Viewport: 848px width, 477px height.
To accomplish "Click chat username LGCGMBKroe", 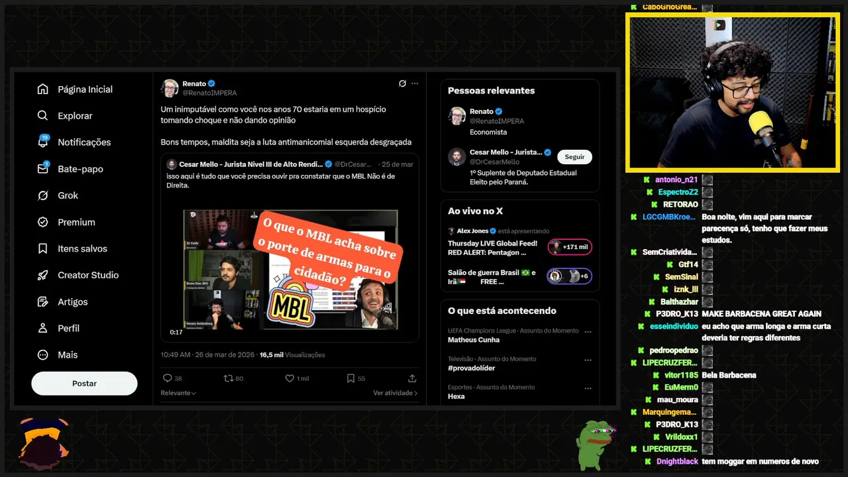I will 669,217.
